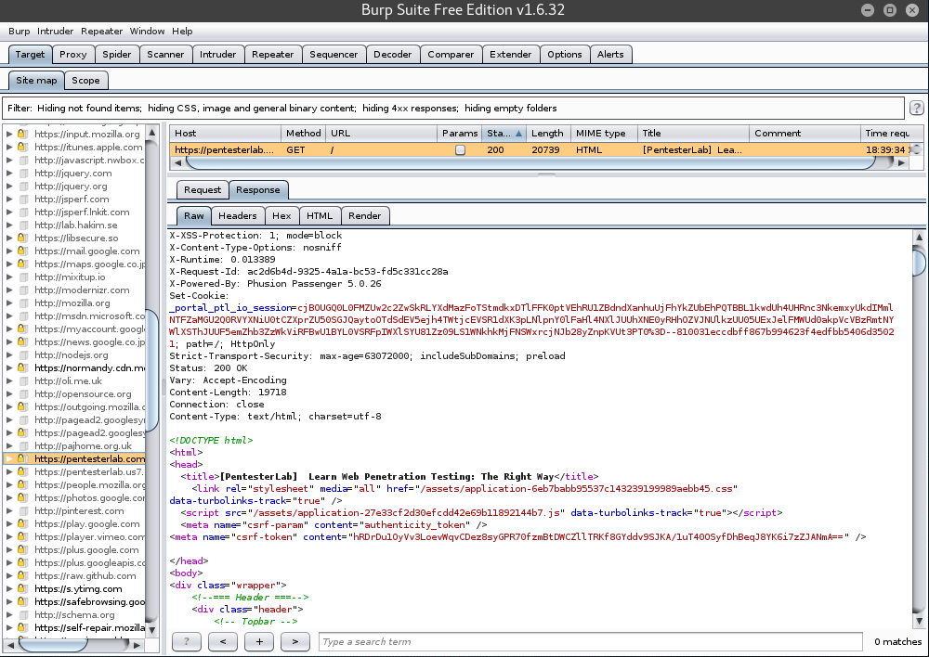Viewport: 929px width, 657px height.
Task: Click the lock icon beside https://photos.google.com
Action: [x=22, y=497]
